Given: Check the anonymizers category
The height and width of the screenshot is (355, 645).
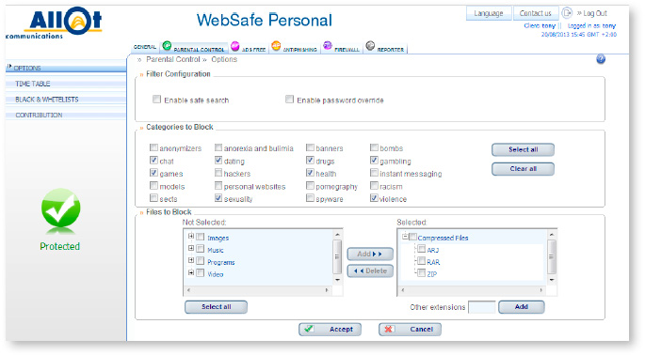Looking at the screenshot, I should [x=153, y=147].
